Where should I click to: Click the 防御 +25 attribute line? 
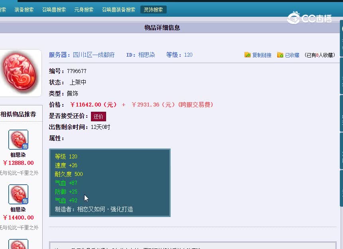[66, 192]
